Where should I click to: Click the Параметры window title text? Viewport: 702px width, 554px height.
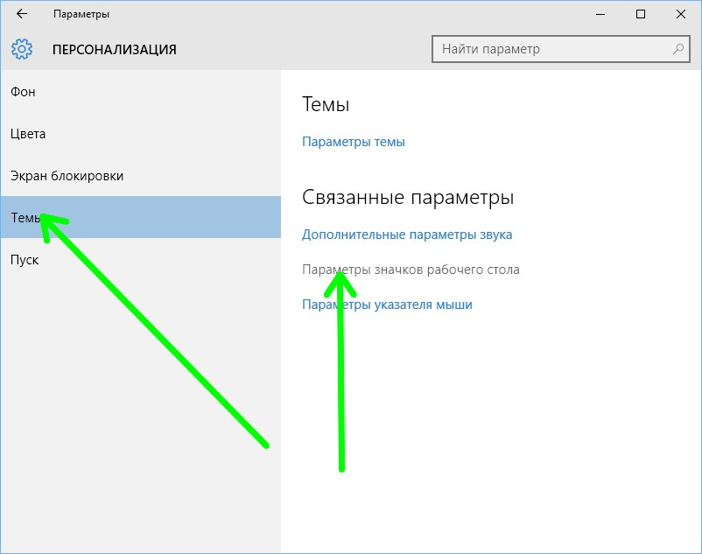pyautogui.click(x=81, y=14)
